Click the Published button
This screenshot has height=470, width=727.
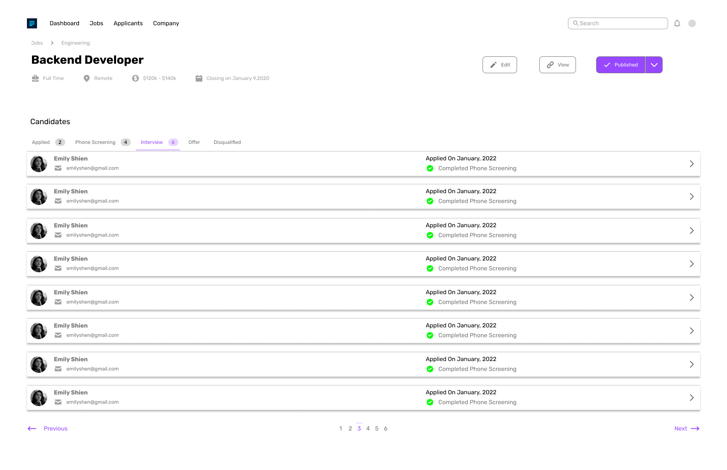621,65
